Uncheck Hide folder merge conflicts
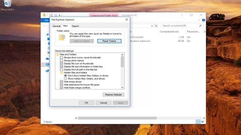Image resolution: width=241 pixels, height=135 pixels. 61,88
